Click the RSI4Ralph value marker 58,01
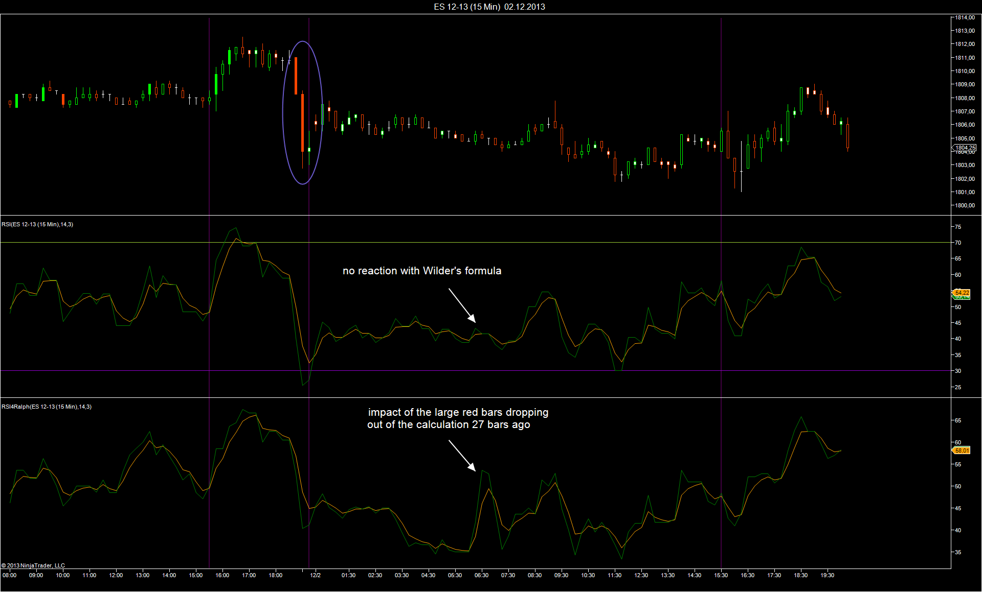Viewport: 982px width, 592px height. point(962,451)
